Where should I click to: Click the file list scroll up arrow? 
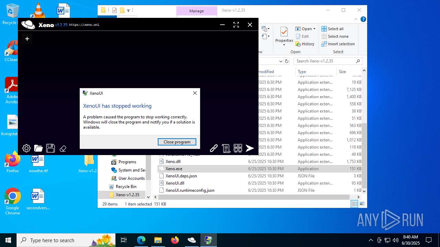coord(364,71)
